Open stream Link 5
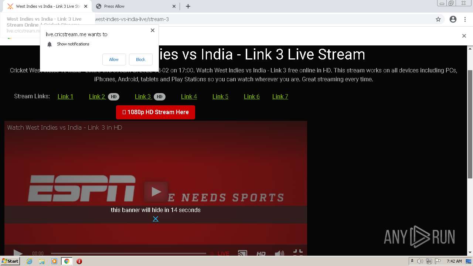The image size is (473, 266). pos(220,96)
